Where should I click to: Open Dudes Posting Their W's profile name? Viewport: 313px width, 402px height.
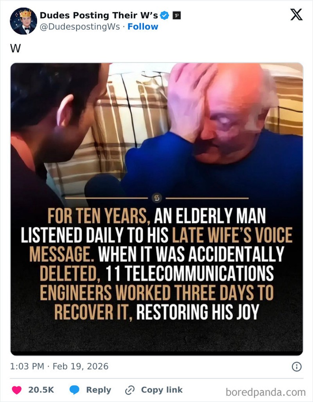click(99, 15)
